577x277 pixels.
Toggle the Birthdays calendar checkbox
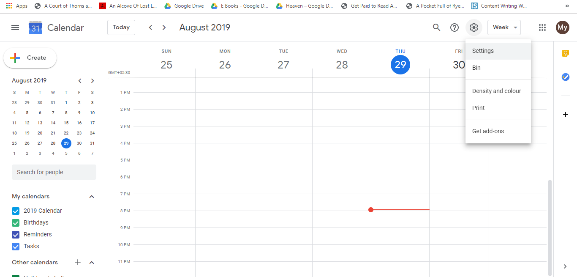[16, 222]
